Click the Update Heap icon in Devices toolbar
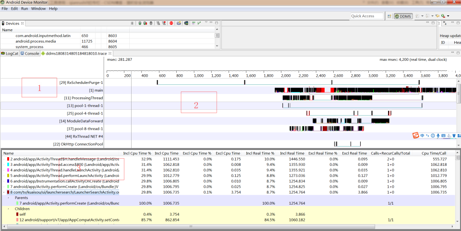Viewport: 461px width, 231px height. coord(140,23)
